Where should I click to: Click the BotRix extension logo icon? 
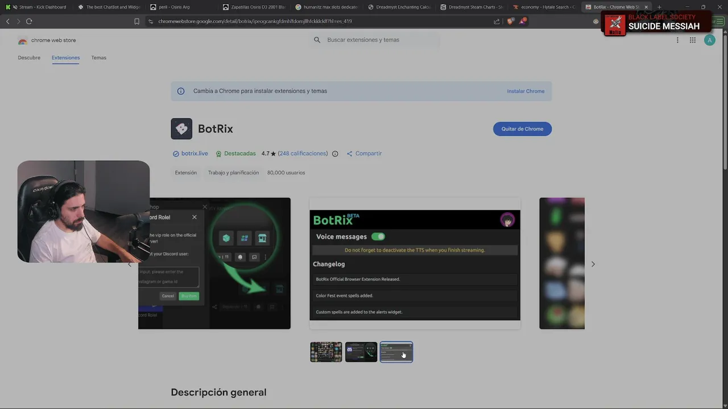(181, 128)
